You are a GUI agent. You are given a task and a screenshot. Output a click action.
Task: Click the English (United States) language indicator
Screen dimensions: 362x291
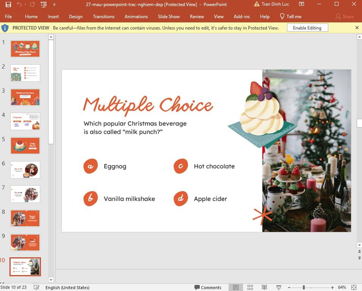pyautogui.click(x=67, y=287)
